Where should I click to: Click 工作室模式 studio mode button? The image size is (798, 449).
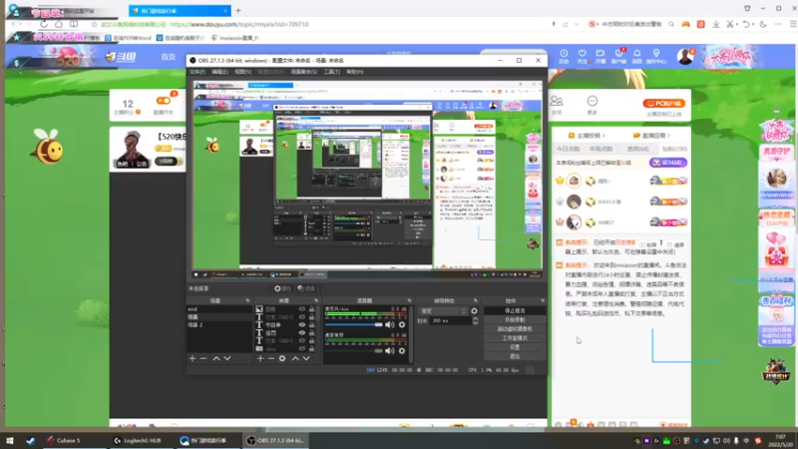click(515, 338)
